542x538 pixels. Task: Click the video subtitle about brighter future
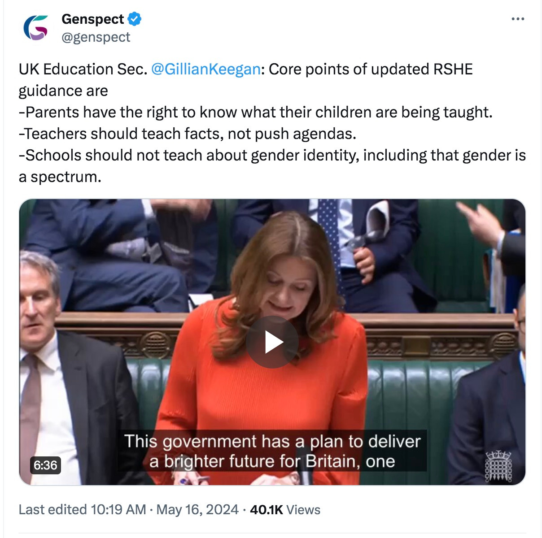tap(272, 451)
